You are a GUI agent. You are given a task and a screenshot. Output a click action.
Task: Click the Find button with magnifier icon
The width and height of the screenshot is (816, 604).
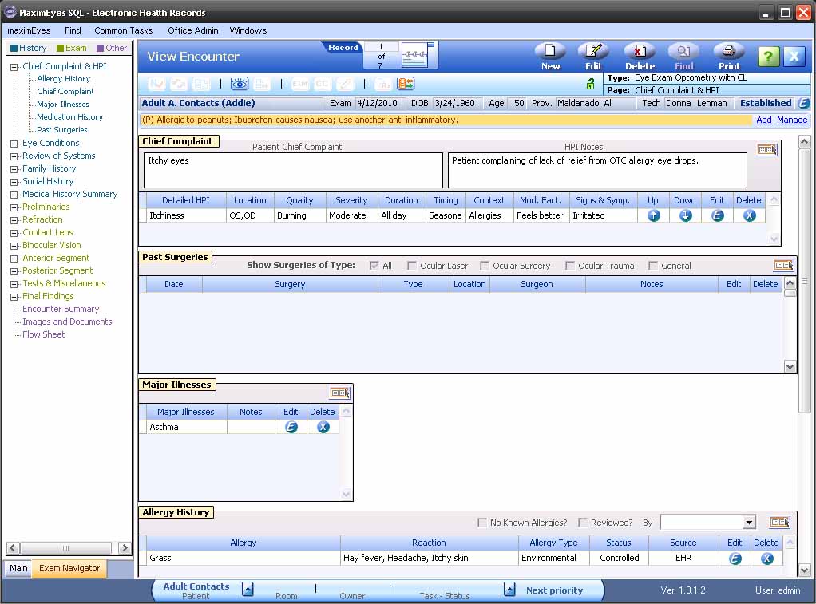coord(683,56)
